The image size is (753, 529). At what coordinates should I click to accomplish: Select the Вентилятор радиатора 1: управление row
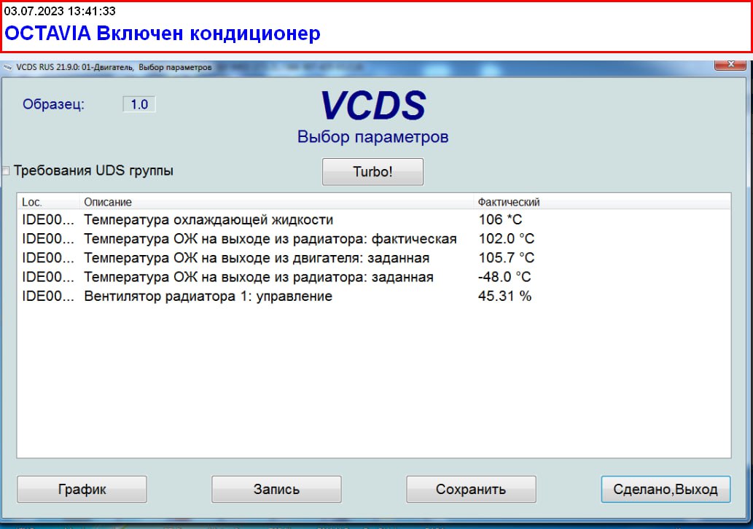(374, 296)
